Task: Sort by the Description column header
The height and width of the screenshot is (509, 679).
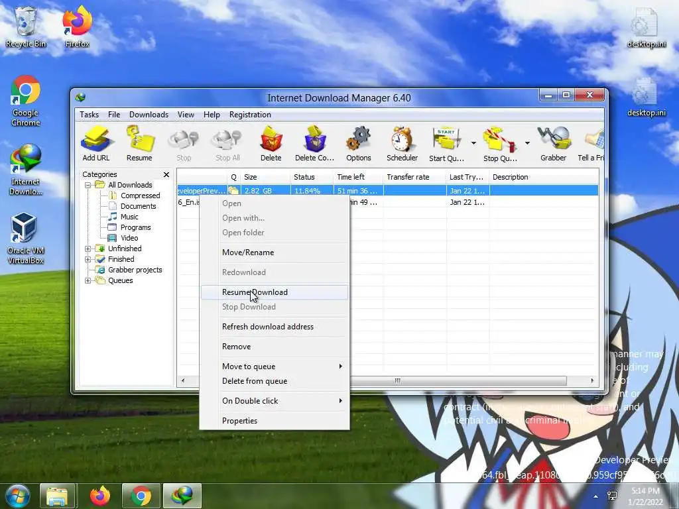Action: pos(544,177)
